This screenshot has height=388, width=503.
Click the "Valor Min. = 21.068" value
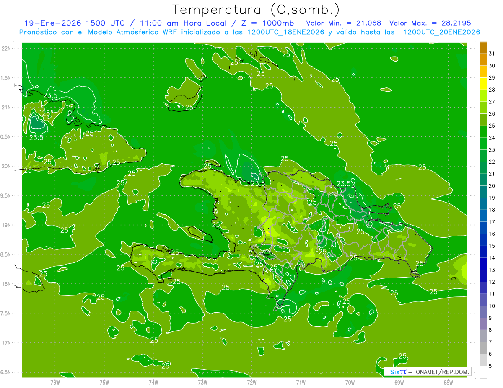pos(343,23)
